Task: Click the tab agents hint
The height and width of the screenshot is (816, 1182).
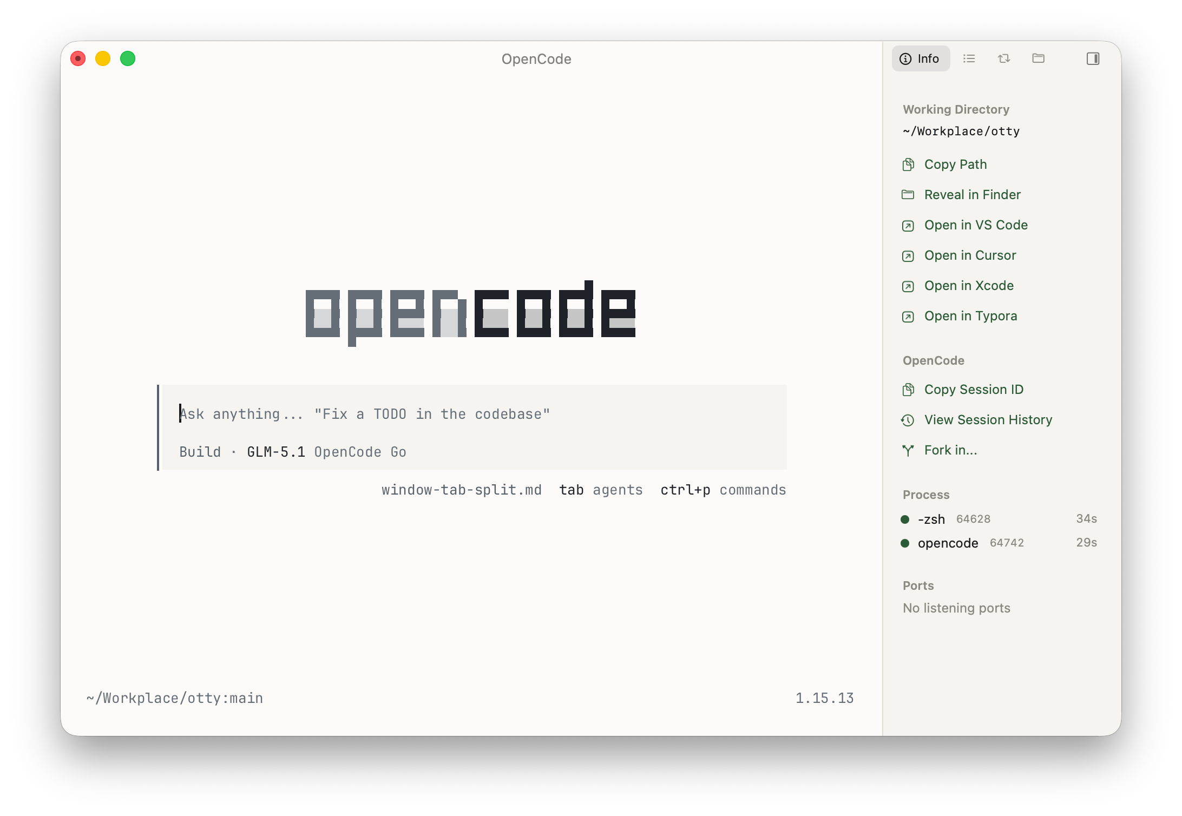Action: point(601,490)
